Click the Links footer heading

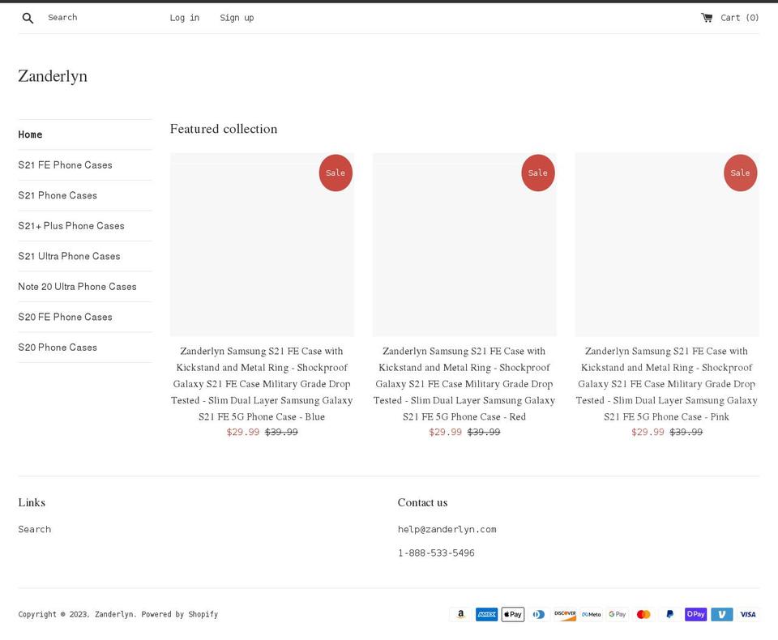(x=32, y=502)
